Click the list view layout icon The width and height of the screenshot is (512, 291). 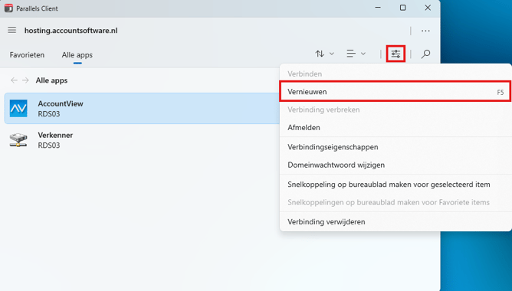point(351,54)
